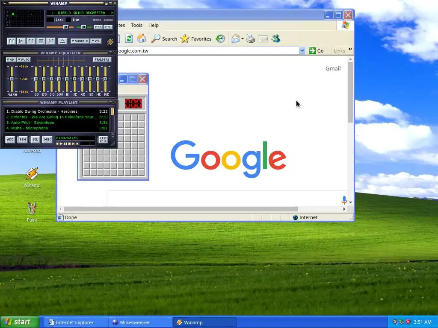Click the Edit icon next to Print
This screenshot has width=438, height=328.
point(263,38)
